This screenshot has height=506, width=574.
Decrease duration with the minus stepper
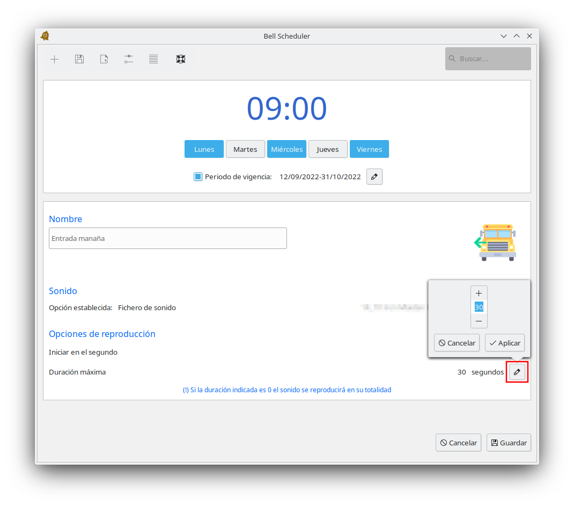(479, 321)
